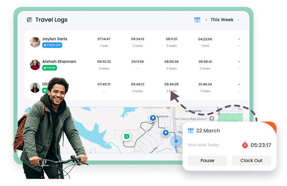Go to previous week with left arrow
Image resolution: width=287 pixels, height=186 pixels.
coord(206,20)
